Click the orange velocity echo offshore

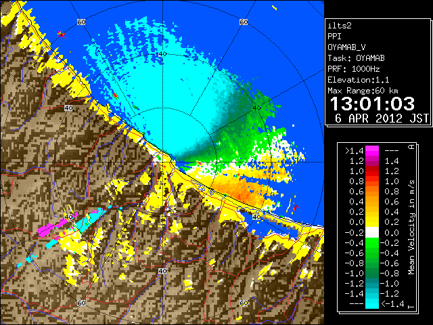coord(240,190)
